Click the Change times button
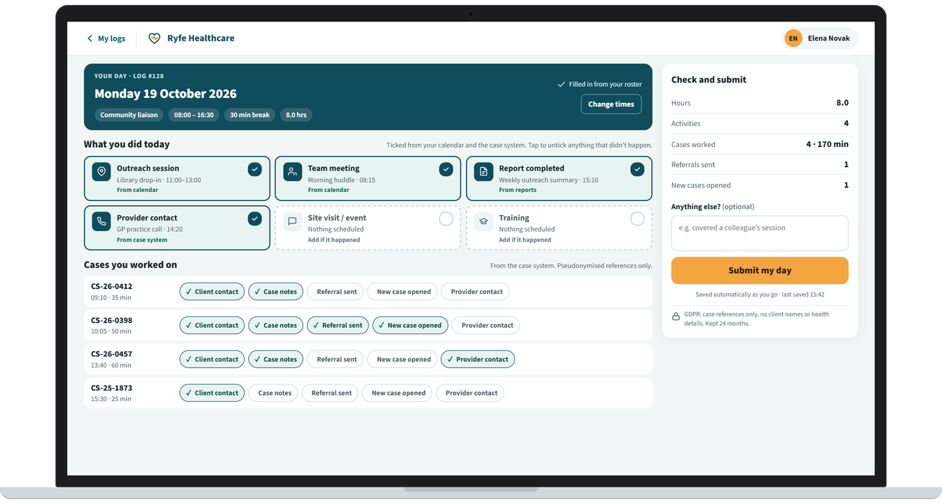This screenshot has height=504, width=942. (x=611, y=104)
